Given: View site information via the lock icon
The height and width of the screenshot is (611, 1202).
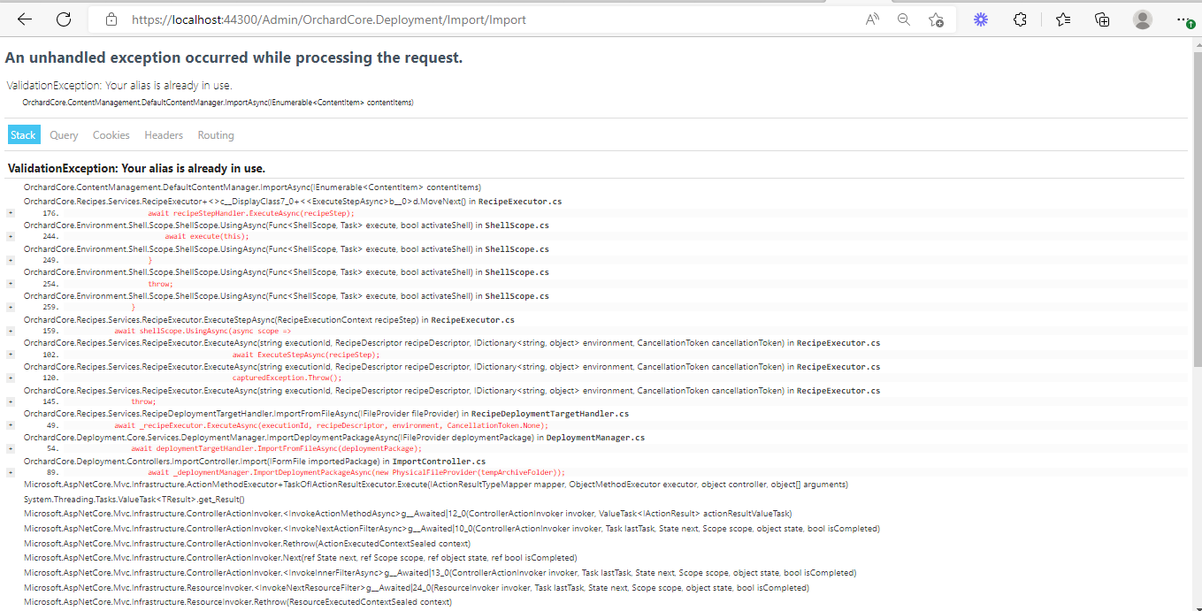Looking at the screenshot, I should pos(111,19).
